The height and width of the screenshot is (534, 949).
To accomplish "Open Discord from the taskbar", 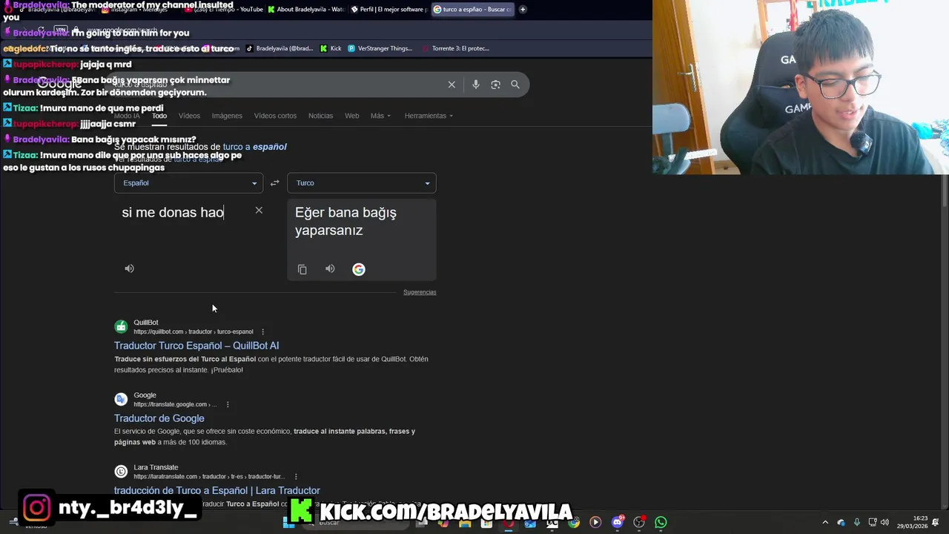I will pos(618,523).
